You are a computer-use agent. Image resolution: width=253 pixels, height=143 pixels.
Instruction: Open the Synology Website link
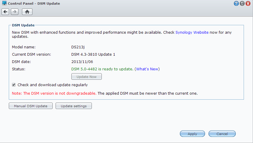click(192, 33)
